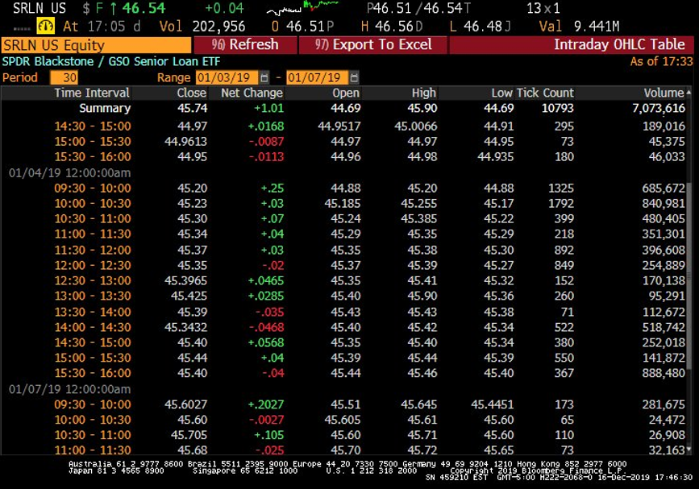Sort by the Low column header
This screenshot has width=699, height=489.
coord(502,93)
